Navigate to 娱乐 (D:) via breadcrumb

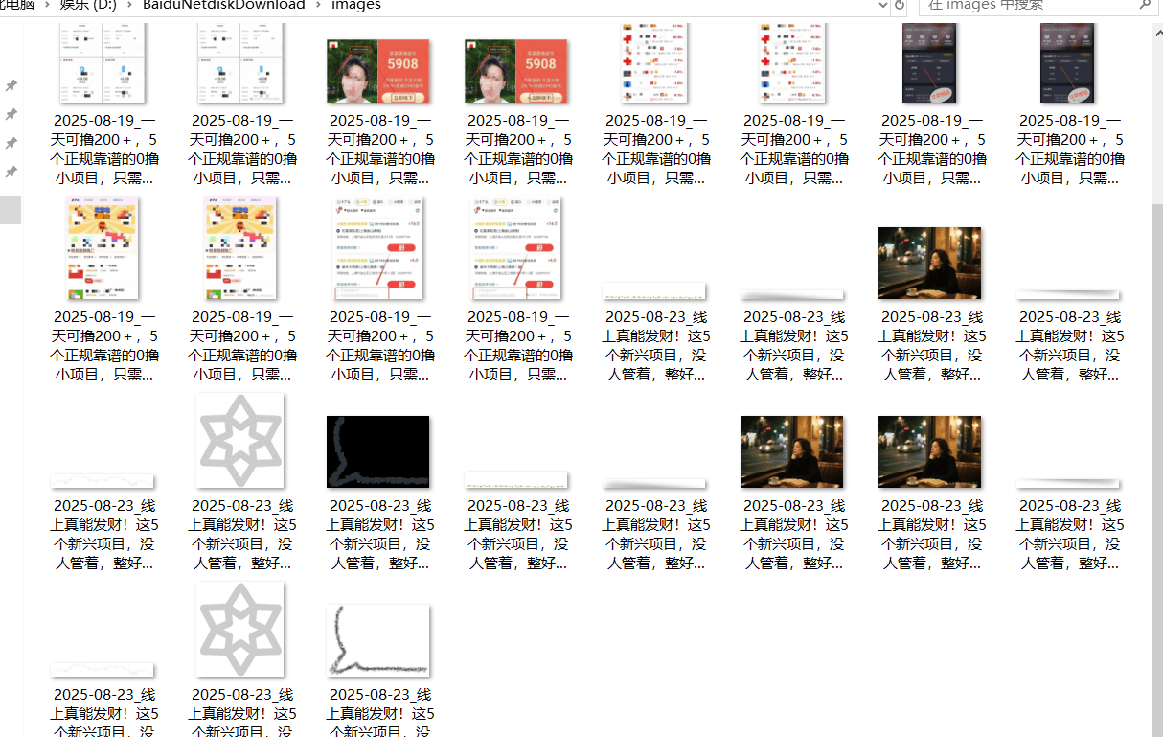tap(86, 6)
